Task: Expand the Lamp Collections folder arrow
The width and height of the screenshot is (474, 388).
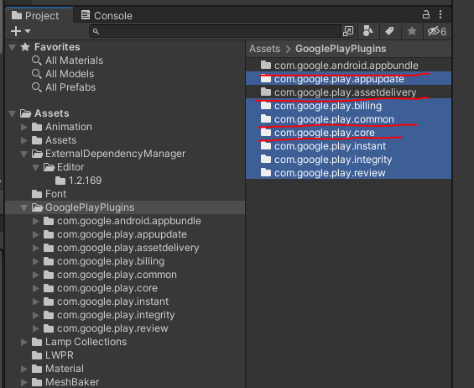Action: (23, 342)
